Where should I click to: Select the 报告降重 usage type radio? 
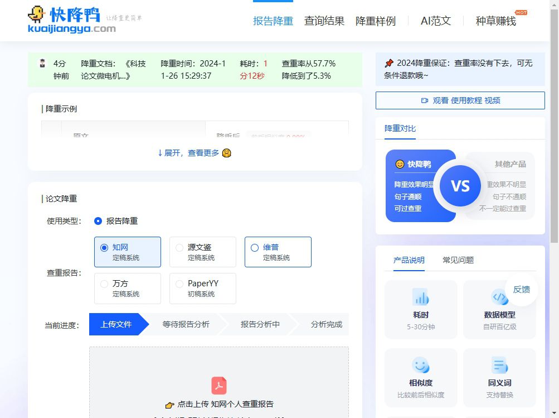[x=98, y=221]
